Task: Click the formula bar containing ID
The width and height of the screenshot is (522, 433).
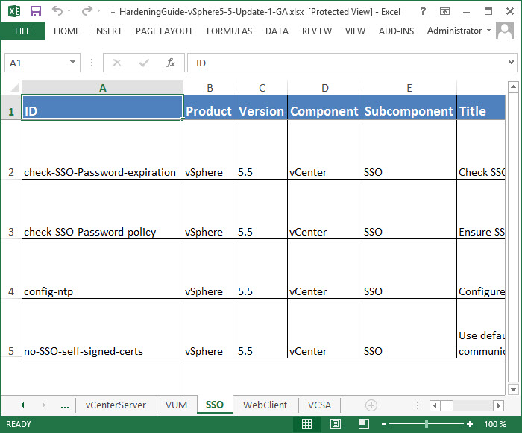Action: point(346,63)
